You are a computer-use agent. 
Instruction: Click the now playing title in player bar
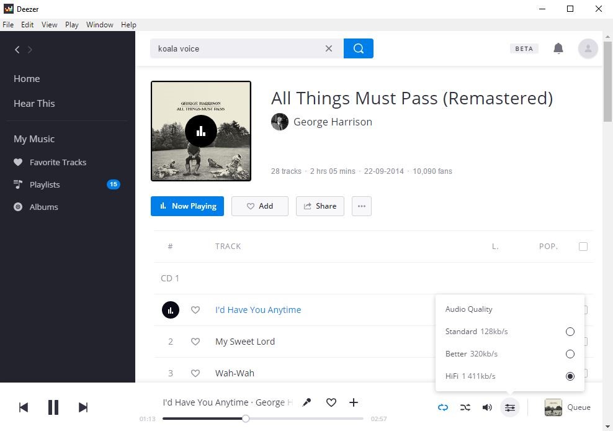(x=228, y=402)
